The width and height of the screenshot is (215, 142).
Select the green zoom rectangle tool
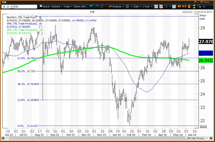[x=199, y=6]
